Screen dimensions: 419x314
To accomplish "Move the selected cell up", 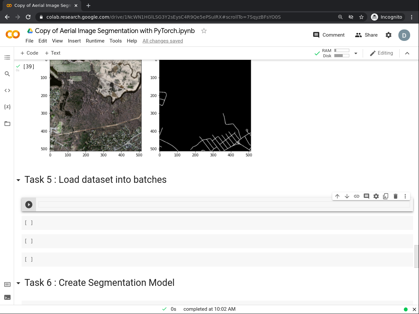I will (x=337, y=196).
